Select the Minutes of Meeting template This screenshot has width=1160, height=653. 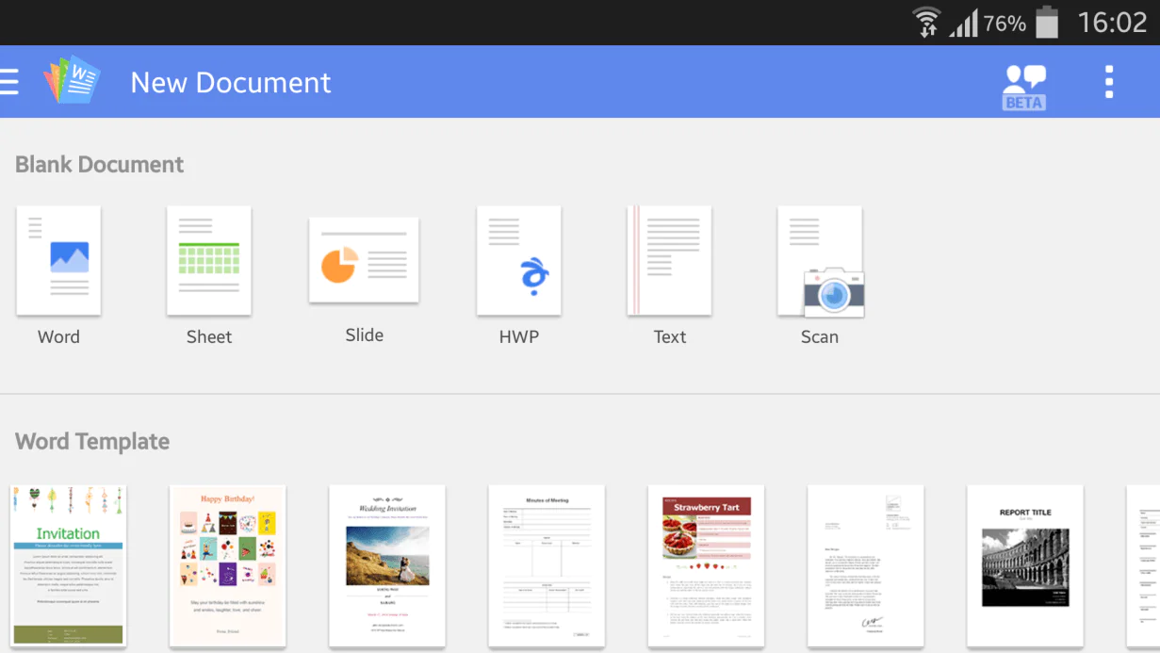click(x=546, y=565)
